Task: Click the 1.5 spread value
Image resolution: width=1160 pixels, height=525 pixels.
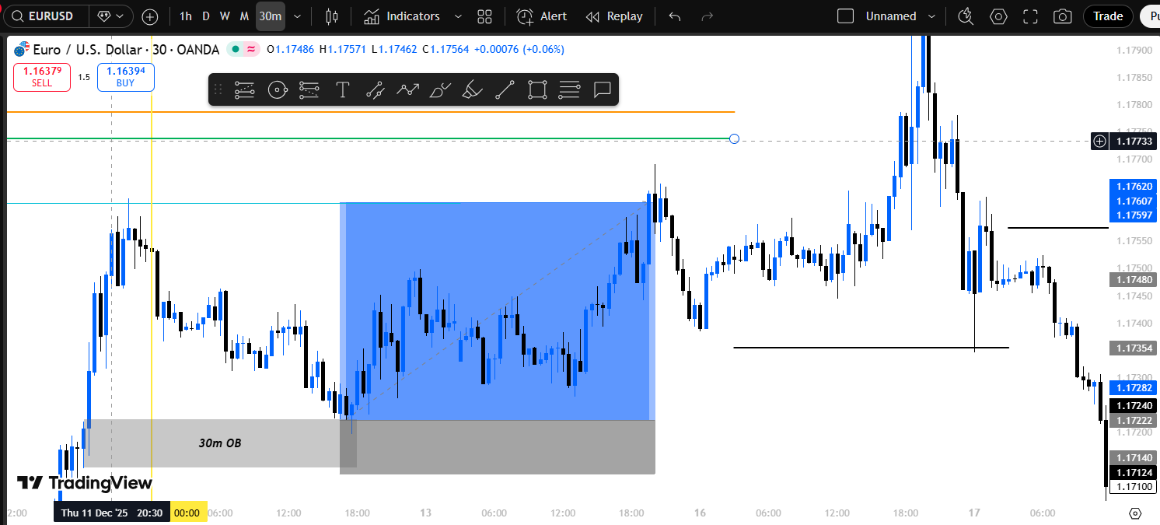Action: (x=84, y=77)
